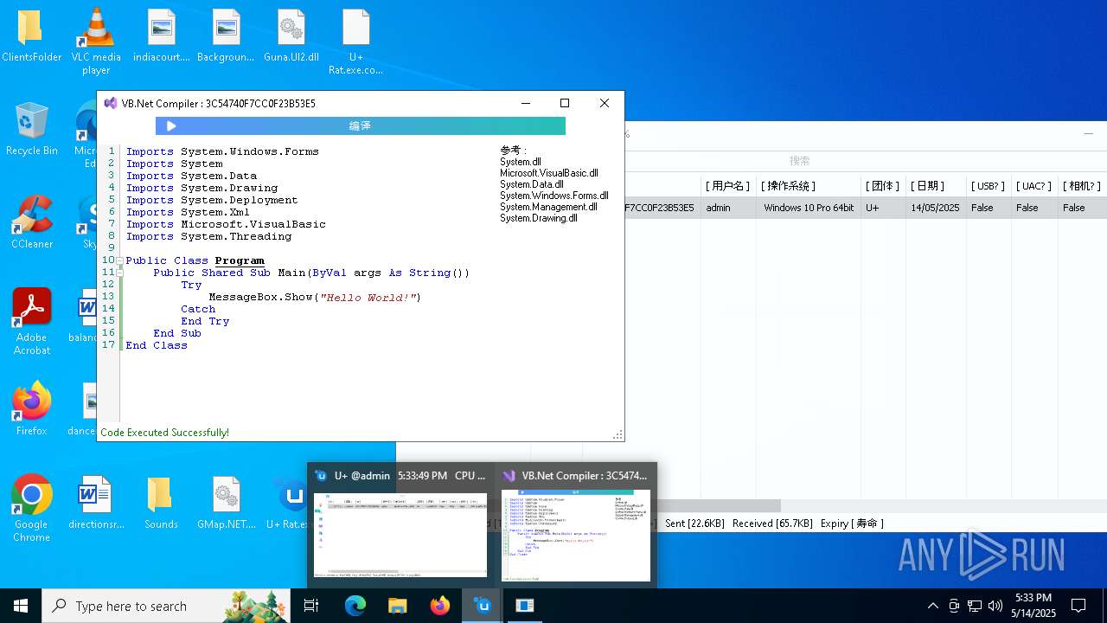The width and height of the screenshot is (1107, 623).
Task: Collapse the Sub Main fold marker
Action: (x=120, y=273)
